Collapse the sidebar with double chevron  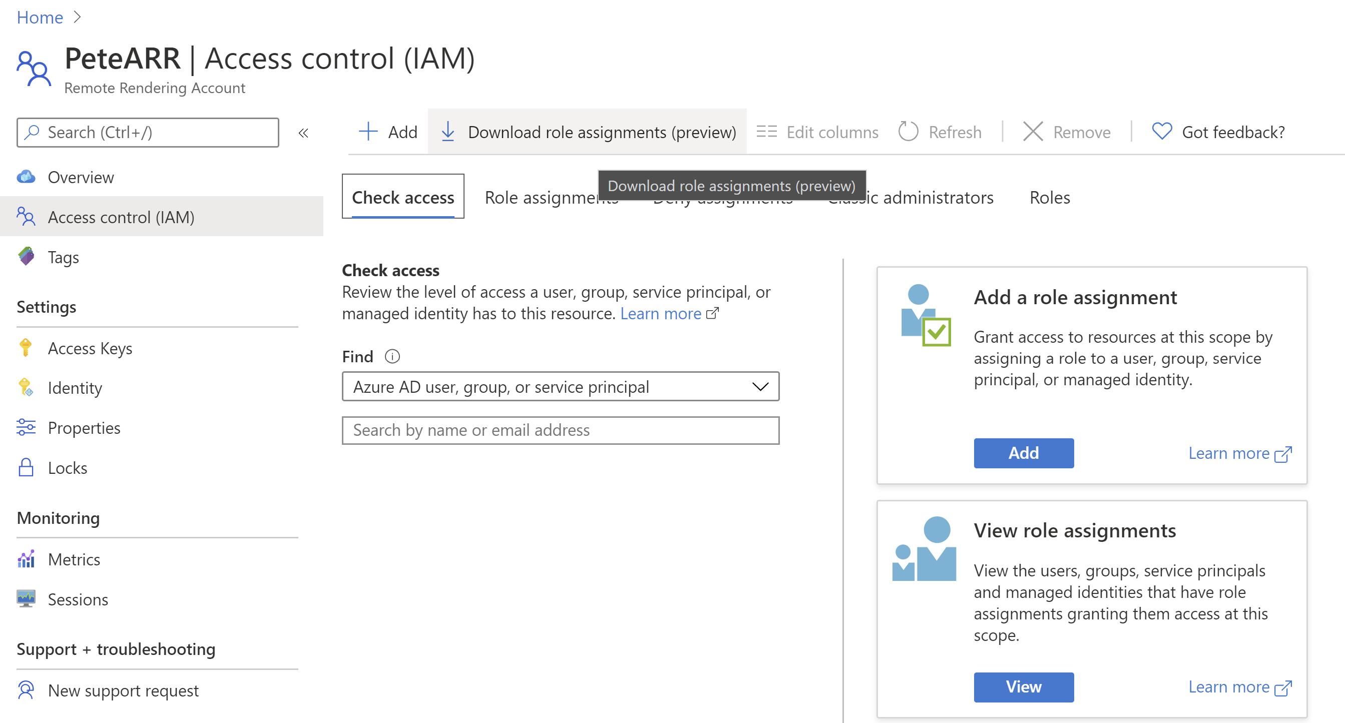pyautogui.click(x=303, y=133)
